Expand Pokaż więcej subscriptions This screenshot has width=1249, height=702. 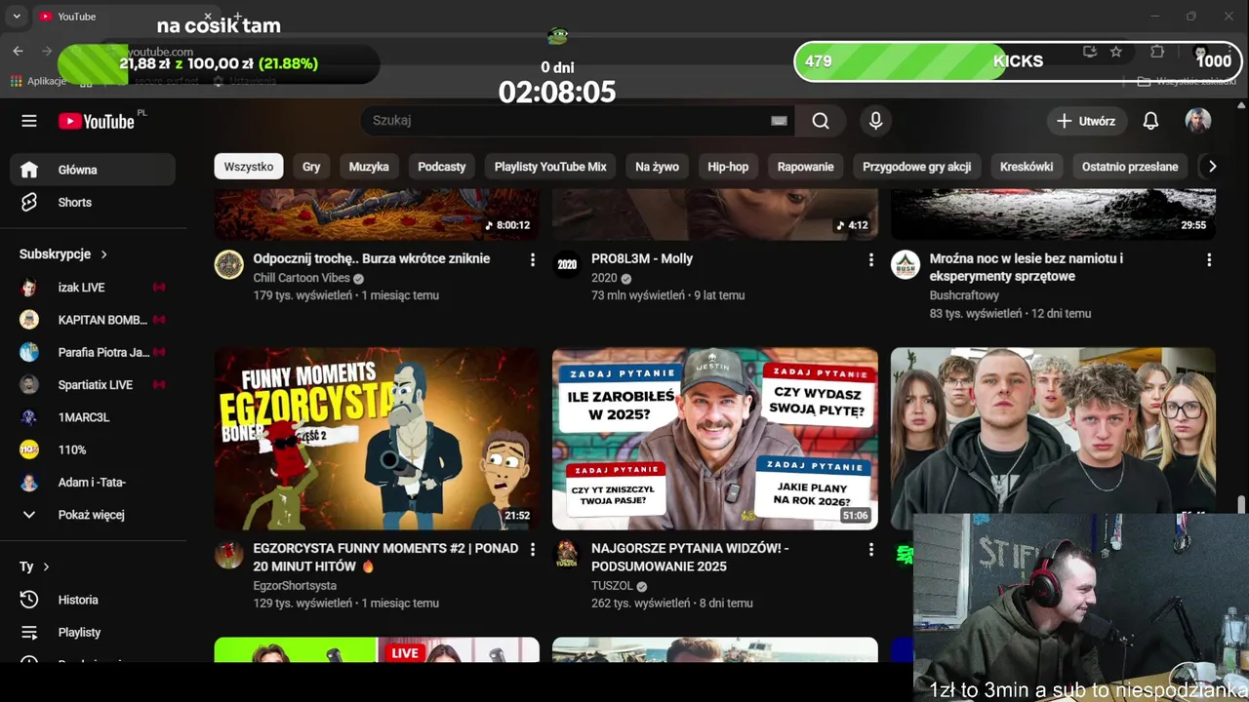coord(93,515)
